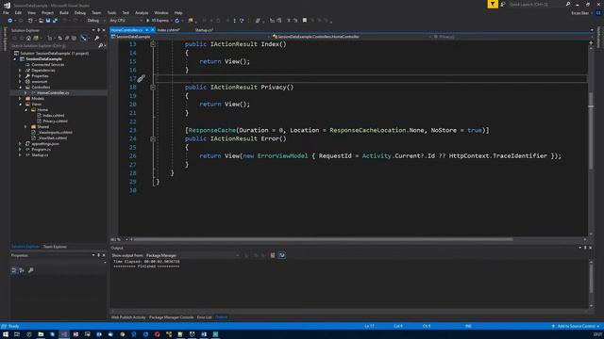Switch to the Index.cshtml editor tab

168,30
